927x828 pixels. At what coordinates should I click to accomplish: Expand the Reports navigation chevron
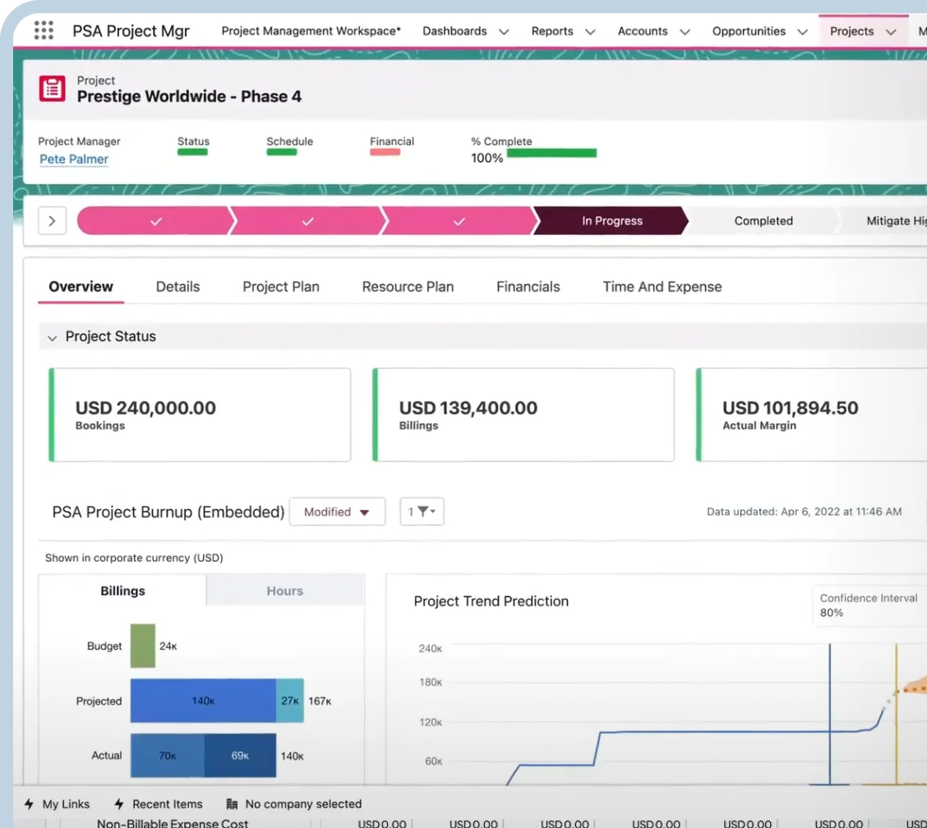[x=589, y=32]
